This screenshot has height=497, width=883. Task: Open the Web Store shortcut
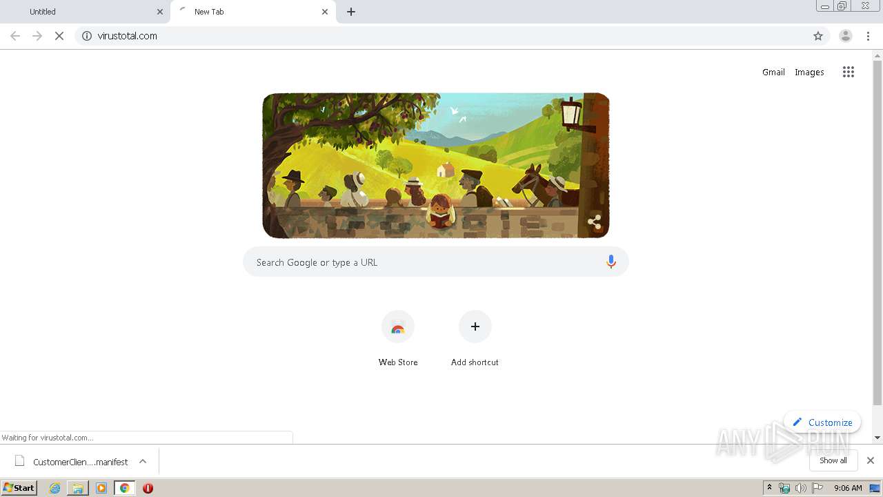point(398,338)
